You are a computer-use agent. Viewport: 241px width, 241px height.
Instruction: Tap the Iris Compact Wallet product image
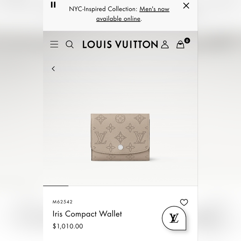coord(120,137)
